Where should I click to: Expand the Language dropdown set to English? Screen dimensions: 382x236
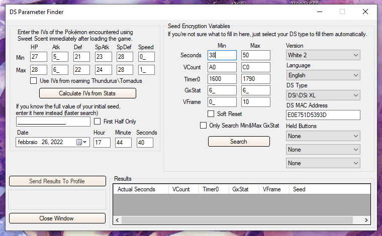click(x=323, y=75)
